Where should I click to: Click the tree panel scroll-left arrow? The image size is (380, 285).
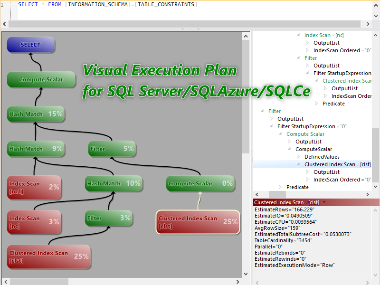(x=257, y=194)
